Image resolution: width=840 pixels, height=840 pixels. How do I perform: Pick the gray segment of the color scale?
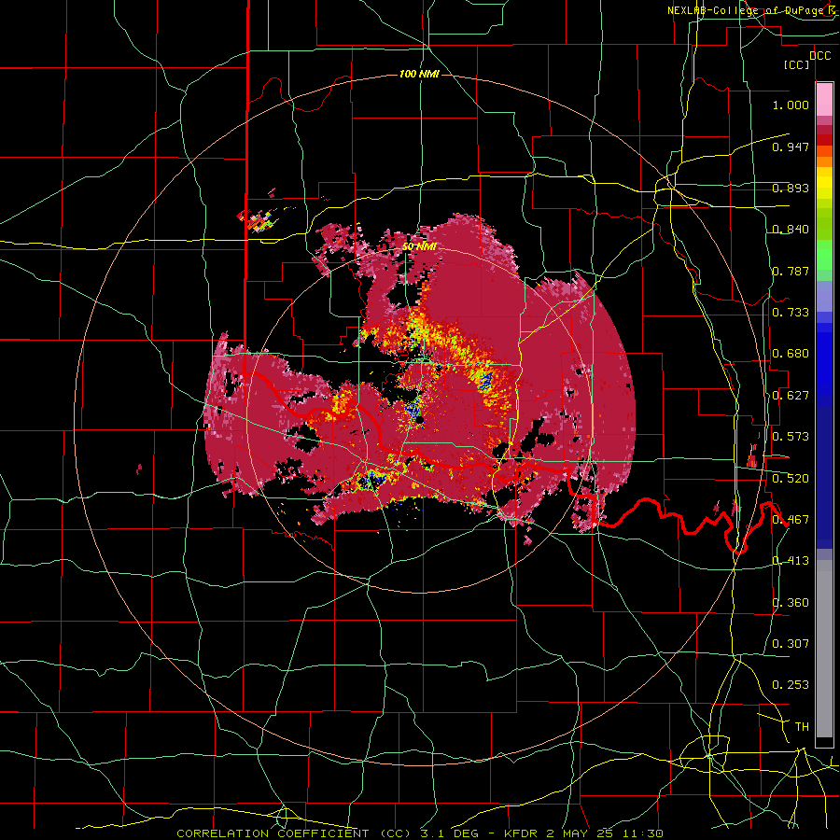pos(824,649)
